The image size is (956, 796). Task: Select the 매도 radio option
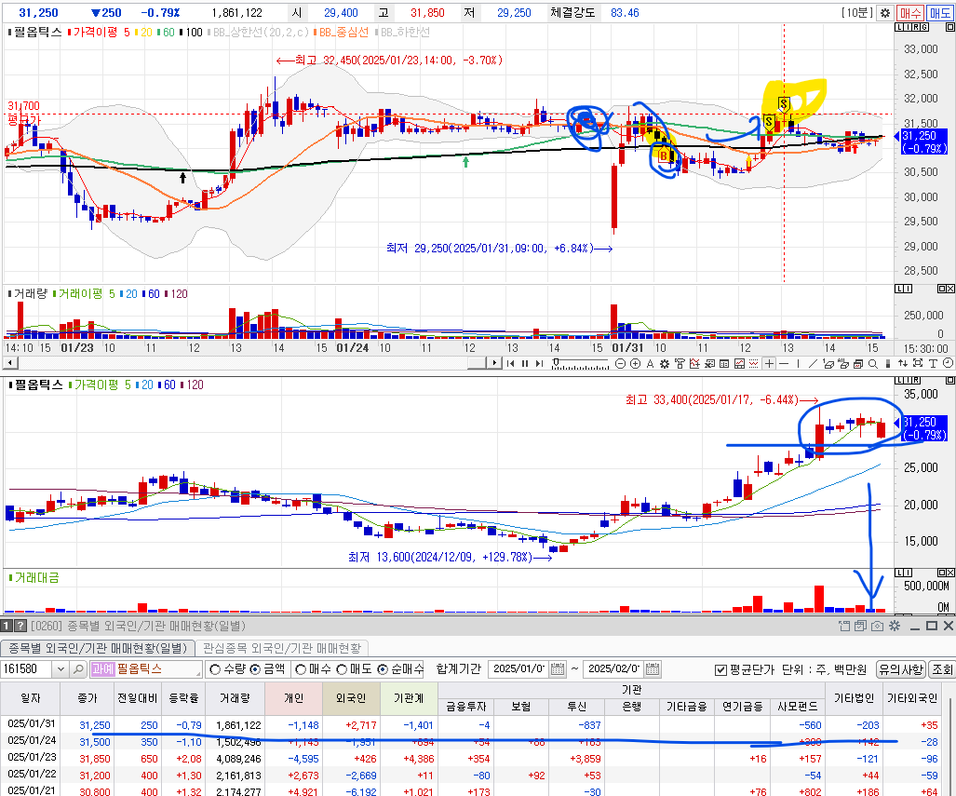coord(342,669)
